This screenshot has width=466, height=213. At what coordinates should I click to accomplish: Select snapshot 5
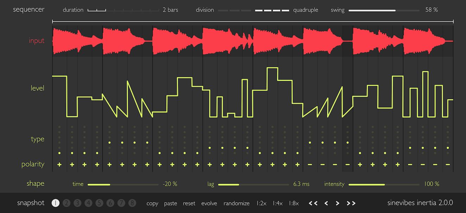point(100,203)
